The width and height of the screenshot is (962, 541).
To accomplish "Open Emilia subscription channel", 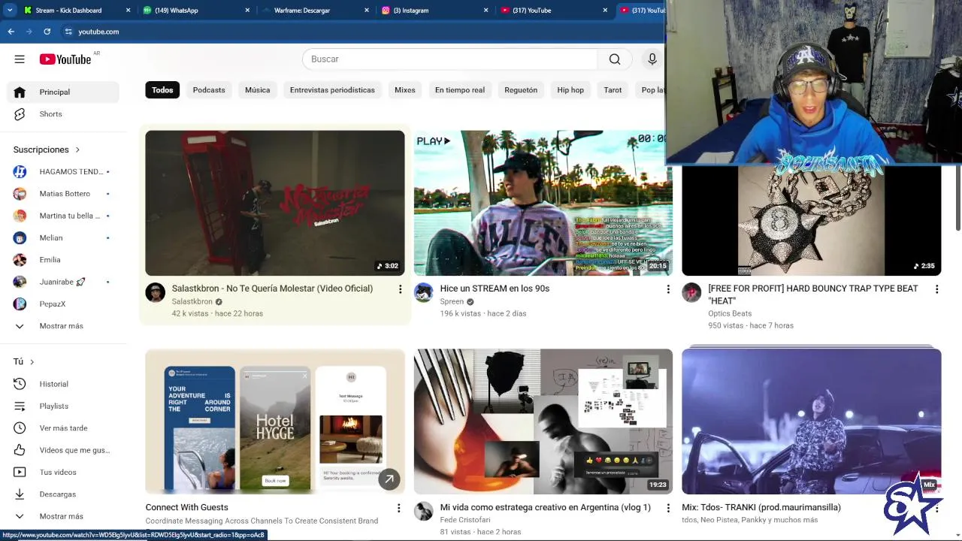I will (x=63, y=260).
